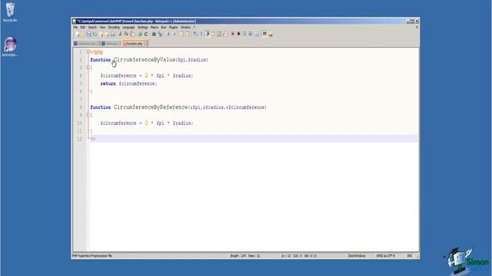Open the Edit menu
This screenshot has width=492, height=276.
click(82, 28)
